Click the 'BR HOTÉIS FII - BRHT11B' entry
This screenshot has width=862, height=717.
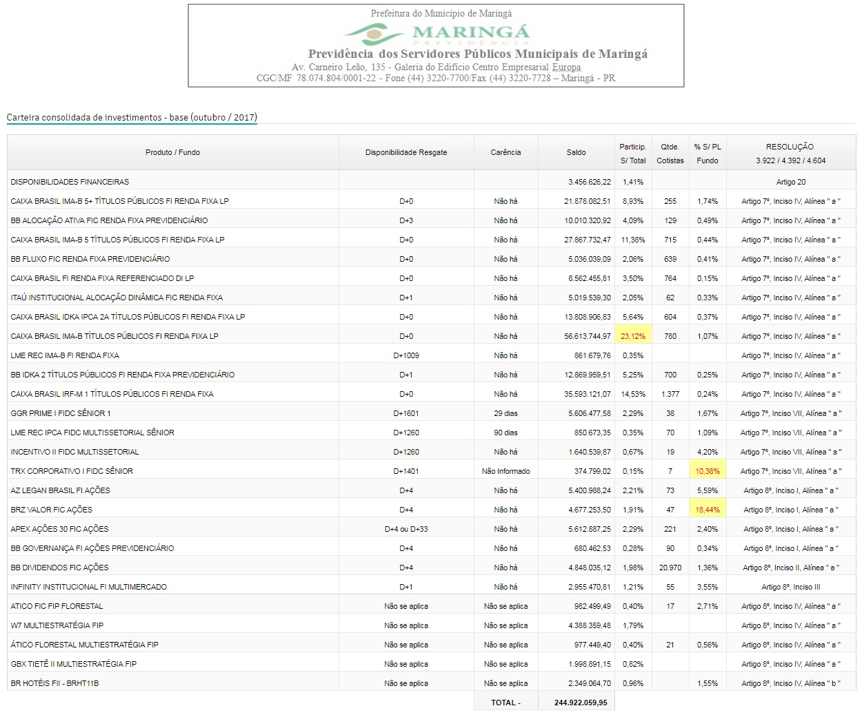point(55,683)
